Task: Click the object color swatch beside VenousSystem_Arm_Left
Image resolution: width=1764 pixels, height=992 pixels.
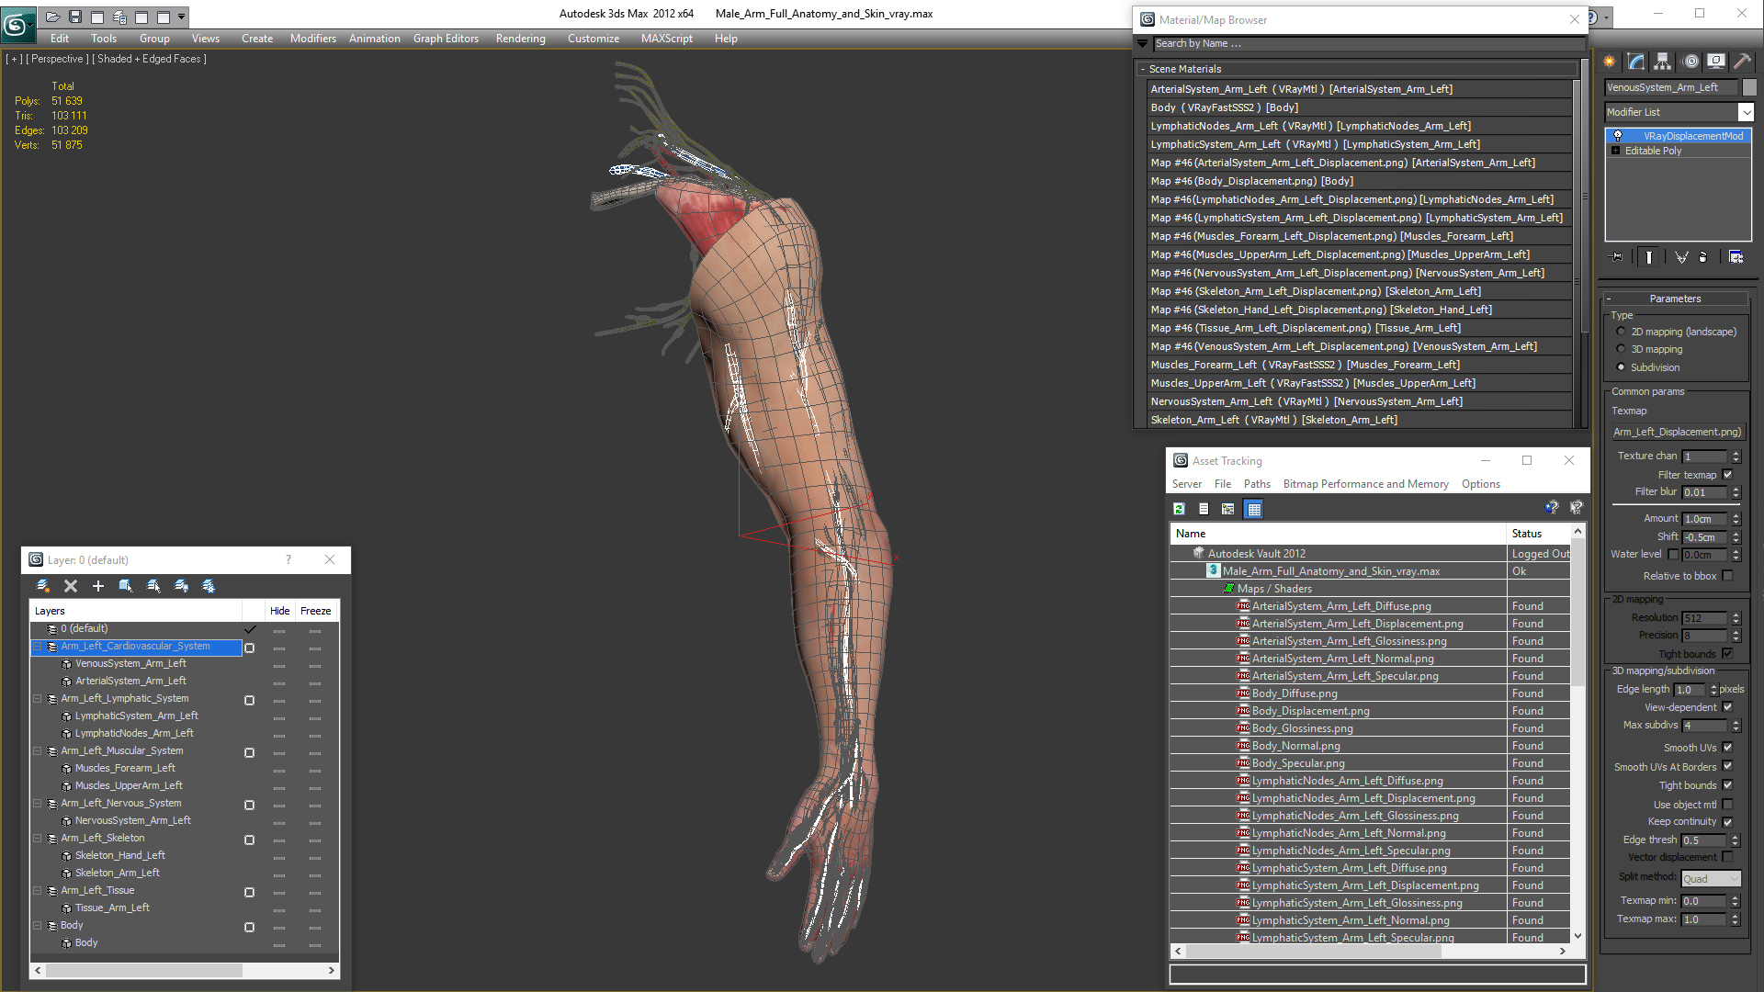Action: coord(1749,87)
